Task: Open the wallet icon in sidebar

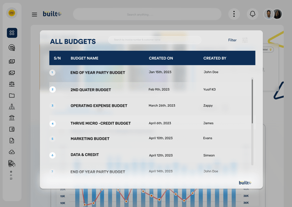Action: pos(12,129)
